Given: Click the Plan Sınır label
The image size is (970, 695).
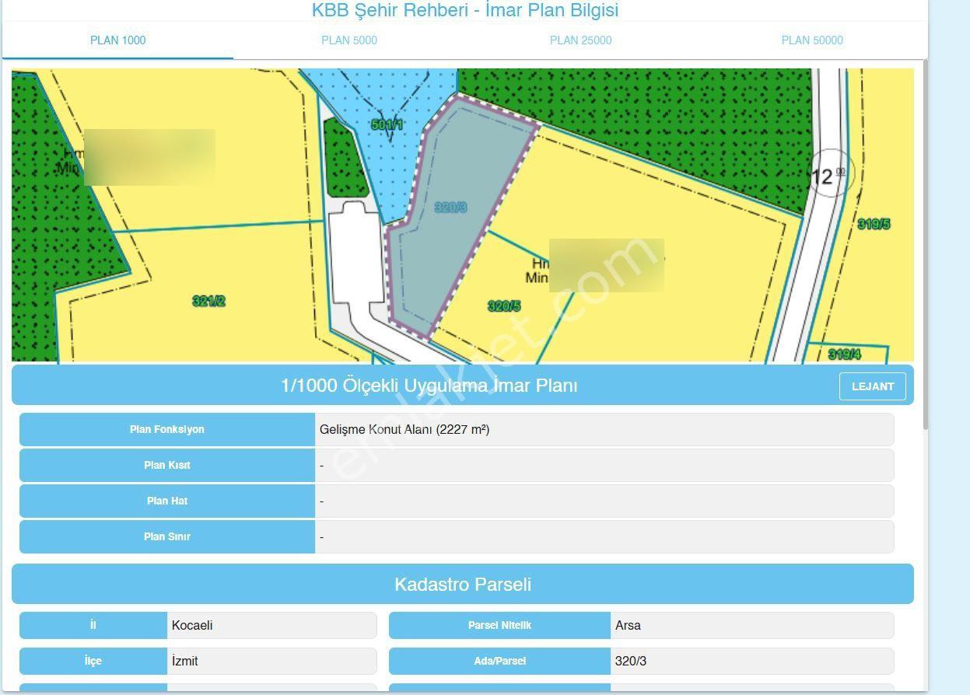Looking at the screenshot, I should (x=167, y=536).
